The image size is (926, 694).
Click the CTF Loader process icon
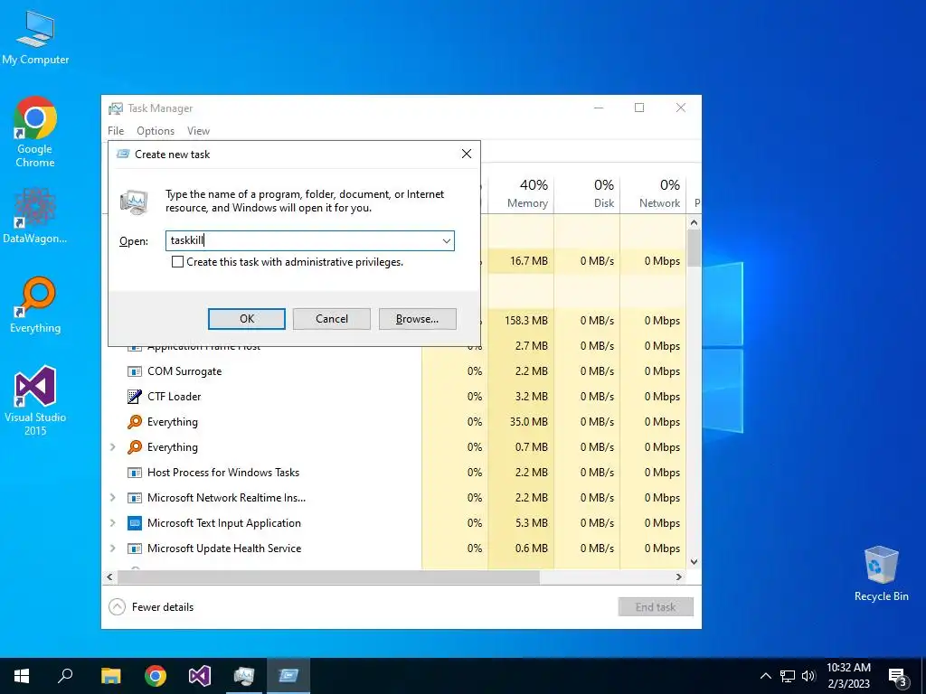point(135,397)
